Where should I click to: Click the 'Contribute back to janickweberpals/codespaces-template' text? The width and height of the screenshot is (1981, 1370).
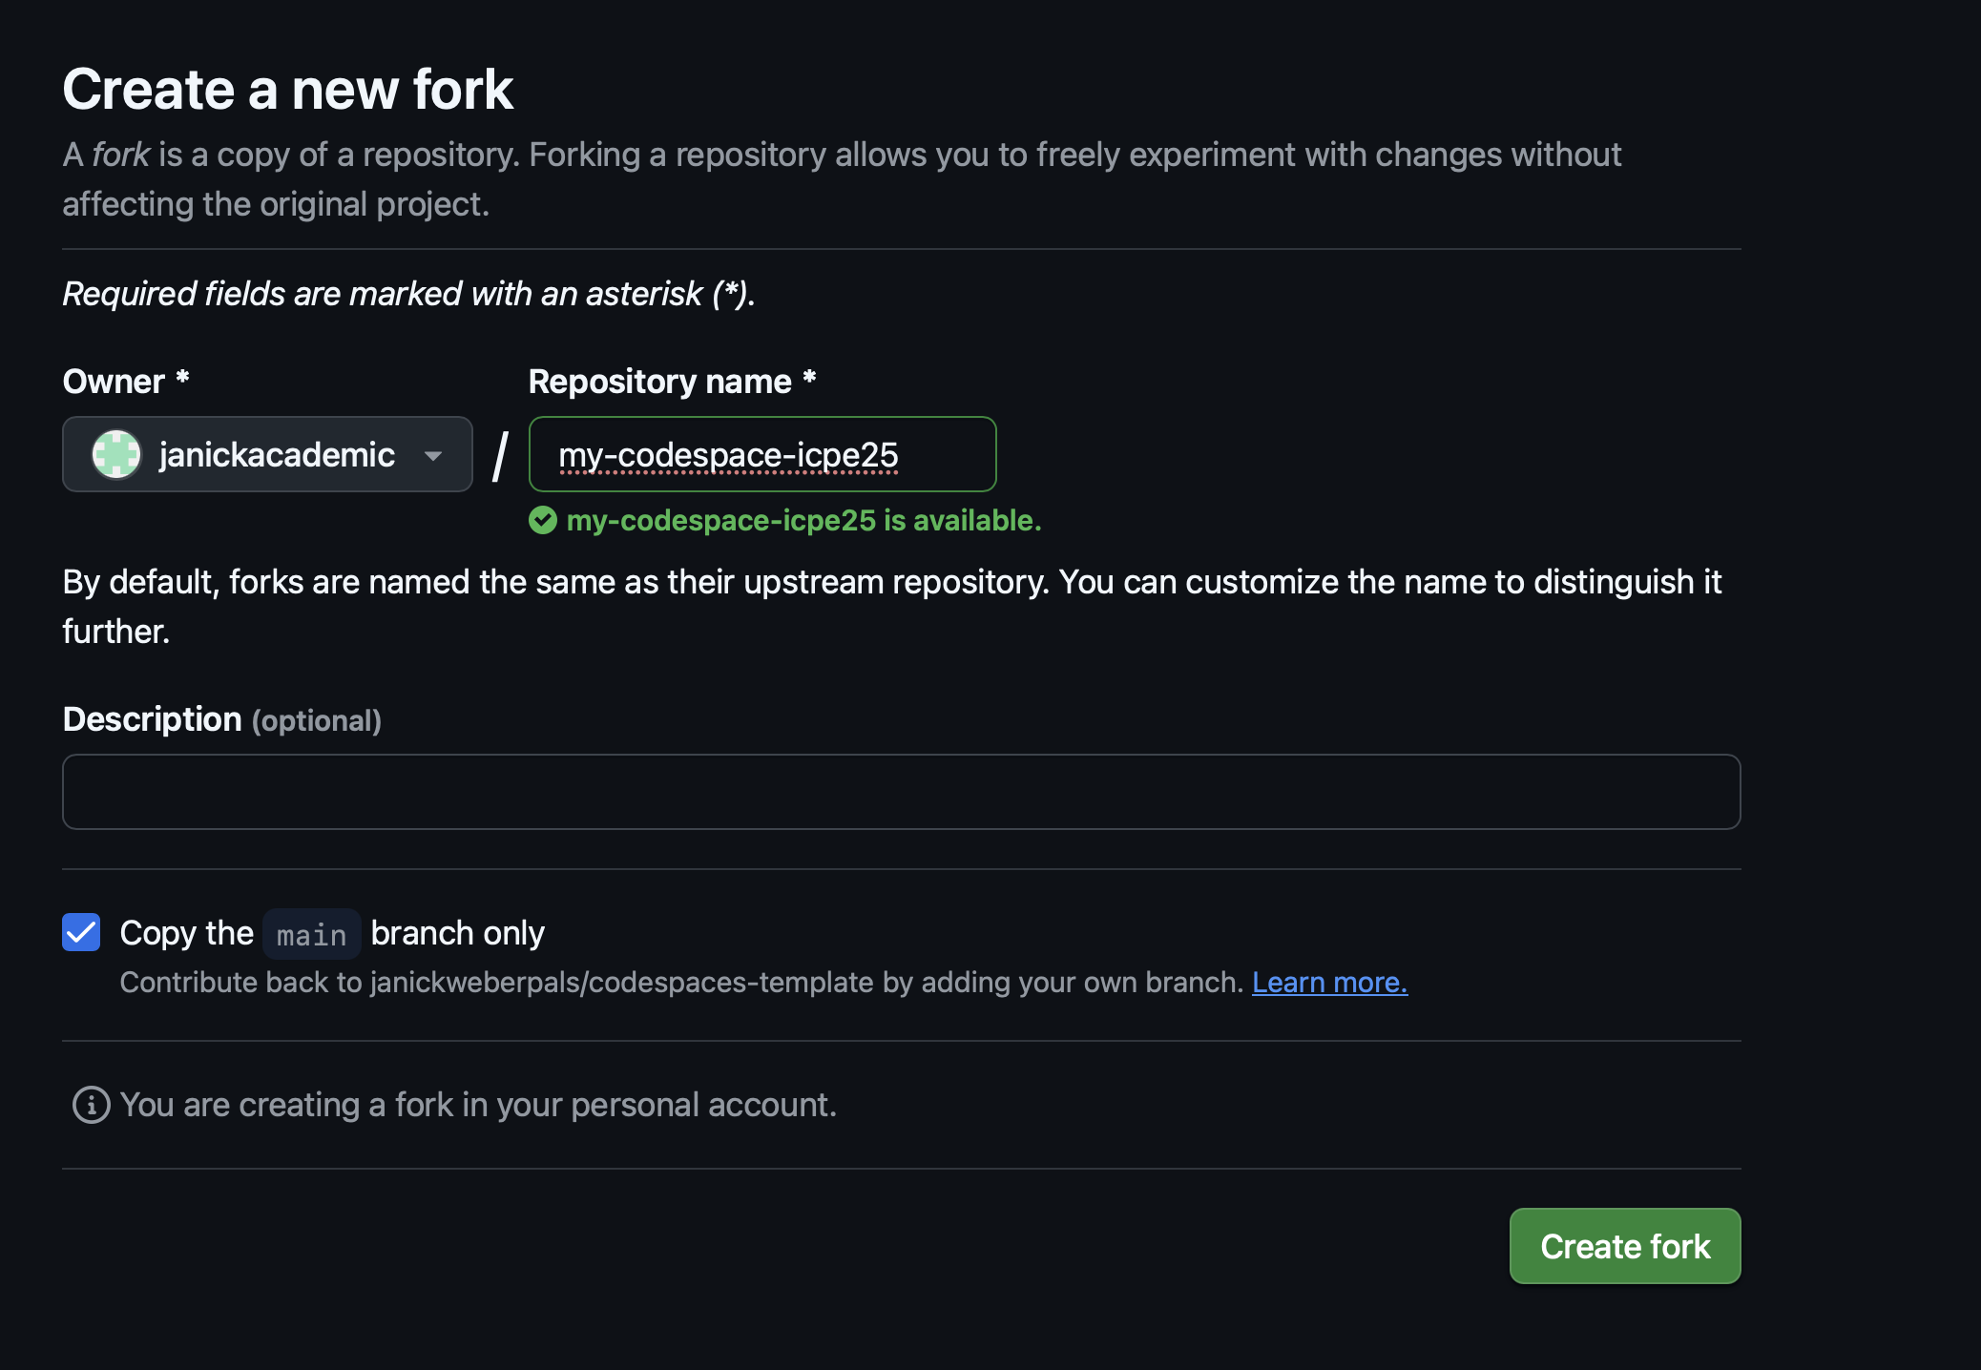pos(681,982)
